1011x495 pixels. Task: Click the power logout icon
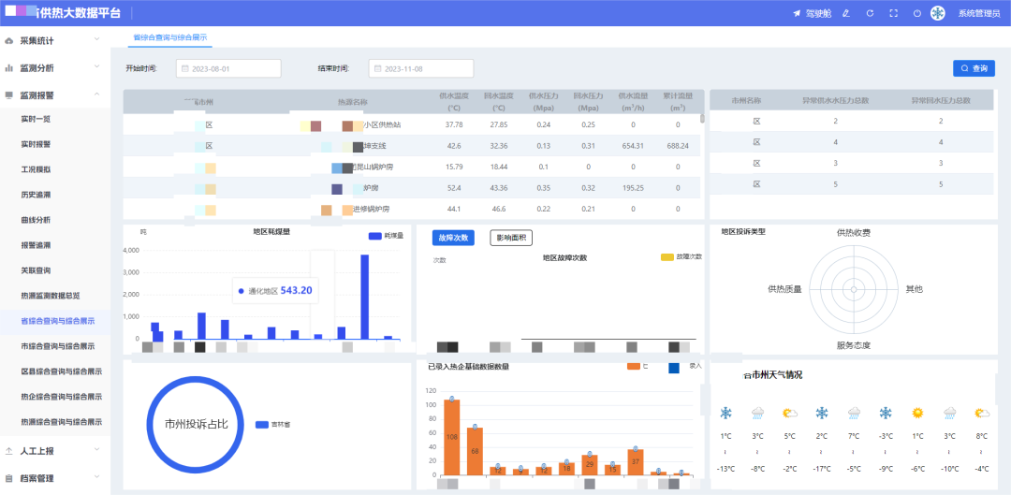click(x=916, y=13)
